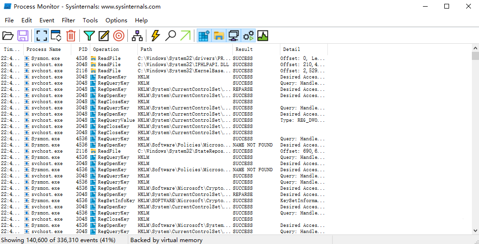Screen dimensions: 479x244
Task: Select the System32\drivers\PR... path cell
Action: click(185, 59)
